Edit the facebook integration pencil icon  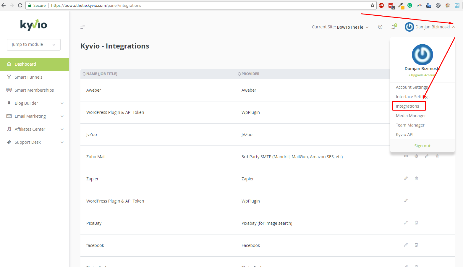coord(406,245)
